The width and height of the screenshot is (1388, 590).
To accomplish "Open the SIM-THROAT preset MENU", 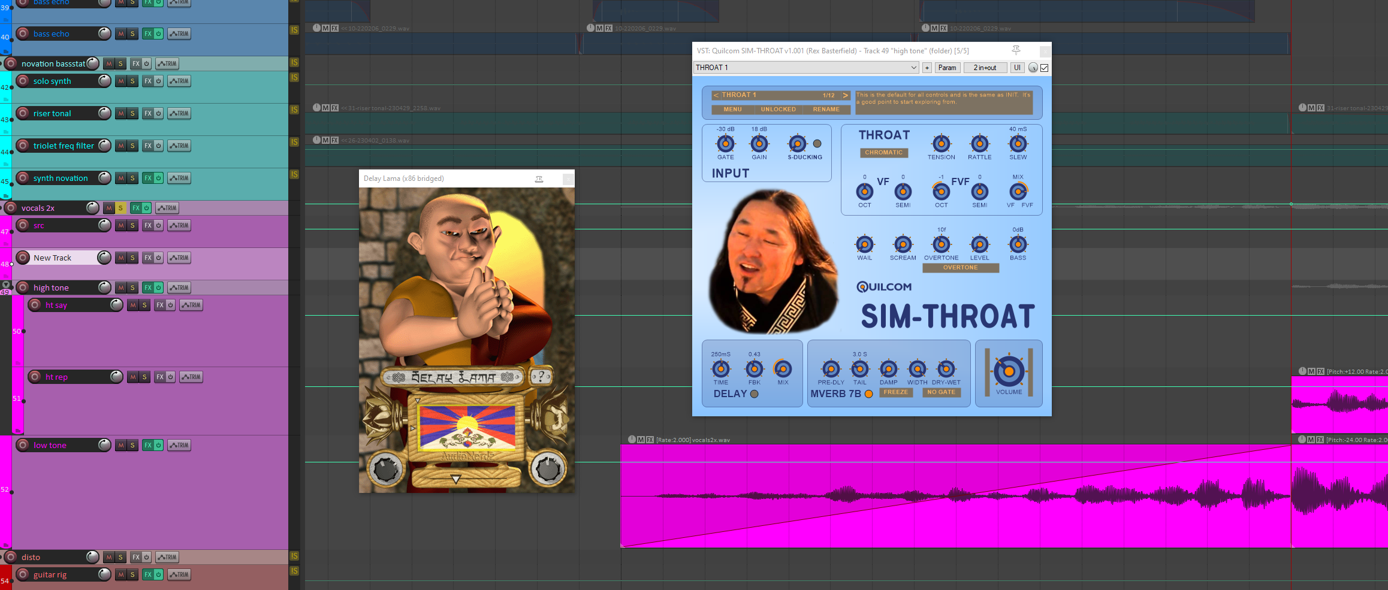I will tap(732, 110).
